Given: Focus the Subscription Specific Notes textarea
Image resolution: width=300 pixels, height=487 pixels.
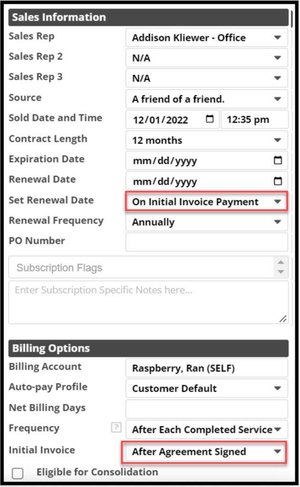Looking at the screenshot, I should [148, 302].
